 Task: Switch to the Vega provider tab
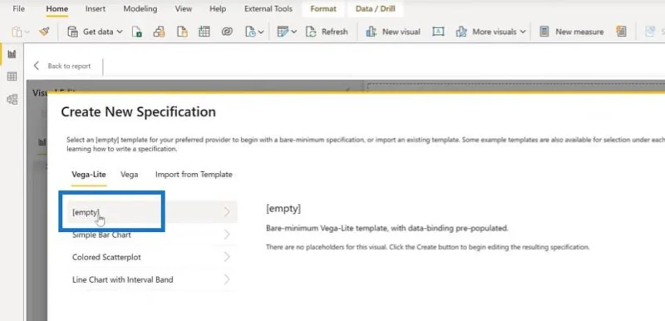coord(129,175)
